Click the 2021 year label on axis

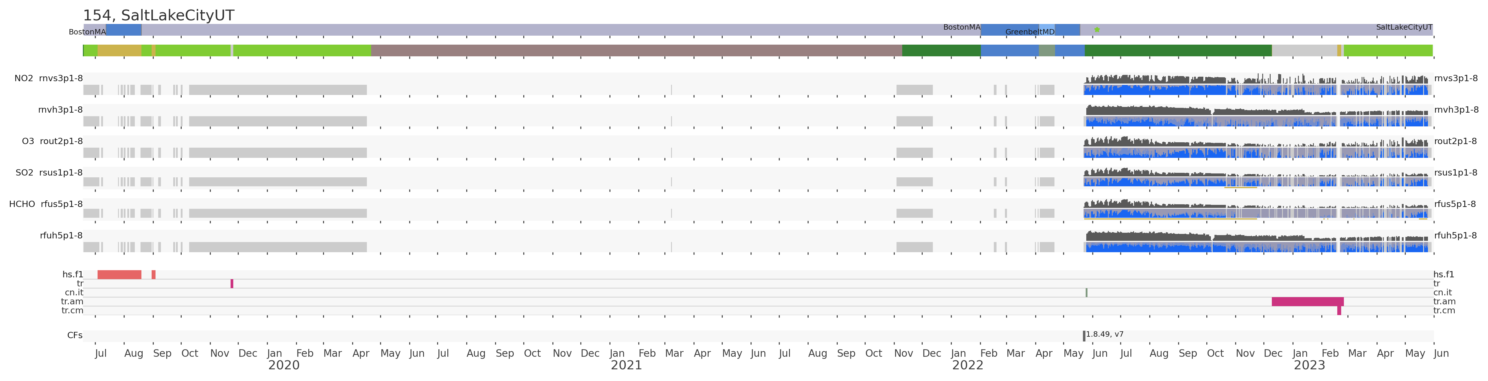(626, 365)
